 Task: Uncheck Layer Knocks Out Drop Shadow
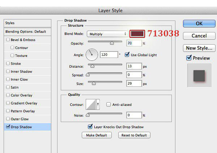pyautogui.click(x=90, y=126)
